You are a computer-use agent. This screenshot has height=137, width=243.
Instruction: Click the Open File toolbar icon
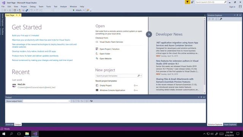20,10
